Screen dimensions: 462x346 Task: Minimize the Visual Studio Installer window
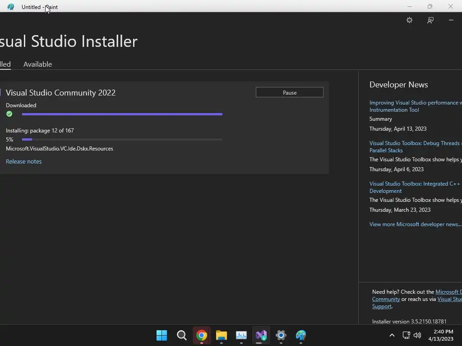pyautogui.click(x=451, y=20)
